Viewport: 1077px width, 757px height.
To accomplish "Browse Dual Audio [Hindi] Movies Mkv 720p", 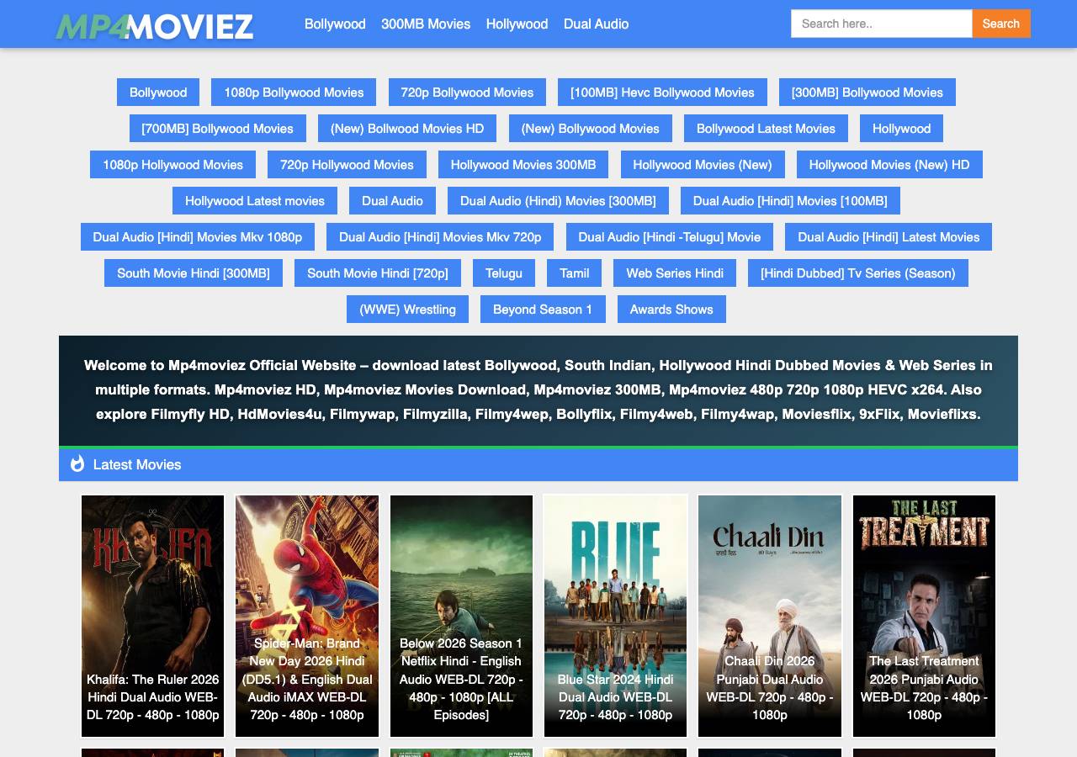I will 440,237.
